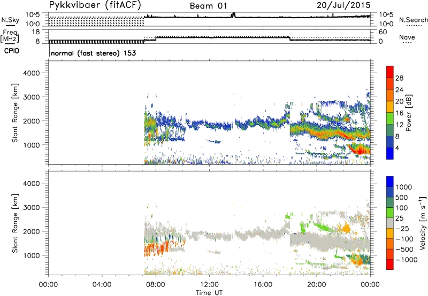428x296 pixels.
Task: Click the "500" value on the velocity colorbar
Action: (402, 198)
